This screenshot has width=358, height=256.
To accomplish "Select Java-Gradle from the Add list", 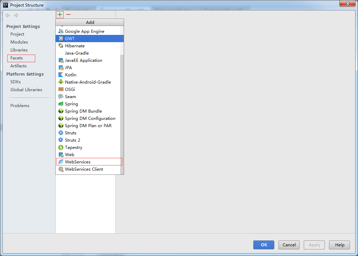I will 88,53.
